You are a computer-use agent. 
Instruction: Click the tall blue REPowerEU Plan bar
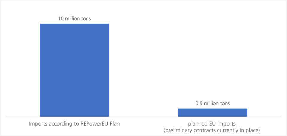click(74, 70)
